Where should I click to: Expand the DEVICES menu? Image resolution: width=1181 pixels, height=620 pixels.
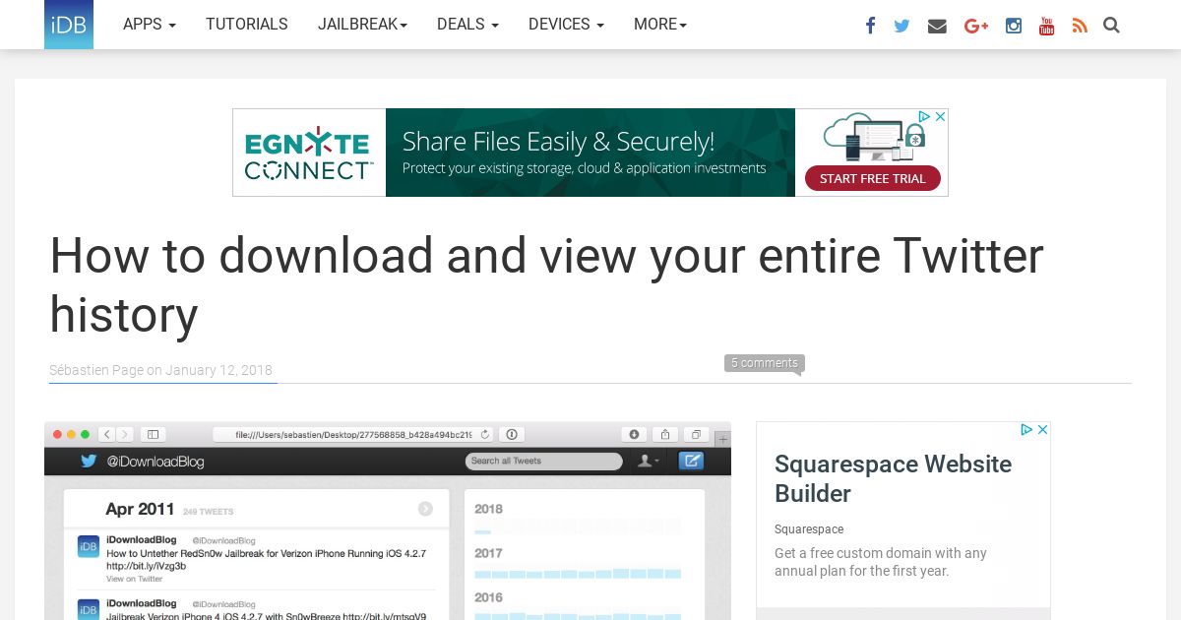(x=566, y=25)
